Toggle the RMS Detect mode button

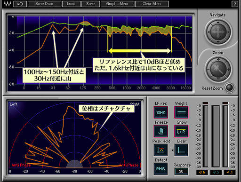[x=161, y=169]
